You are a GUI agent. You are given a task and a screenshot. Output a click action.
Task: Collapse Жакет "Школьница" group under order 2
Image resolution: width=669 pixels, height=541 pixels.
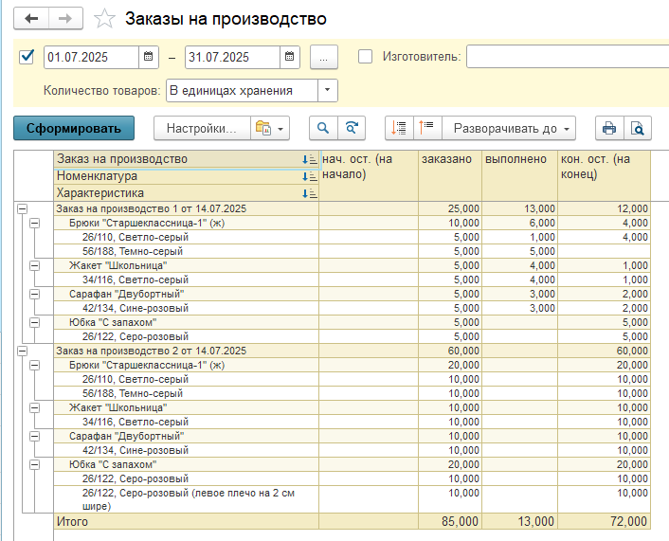34,407
